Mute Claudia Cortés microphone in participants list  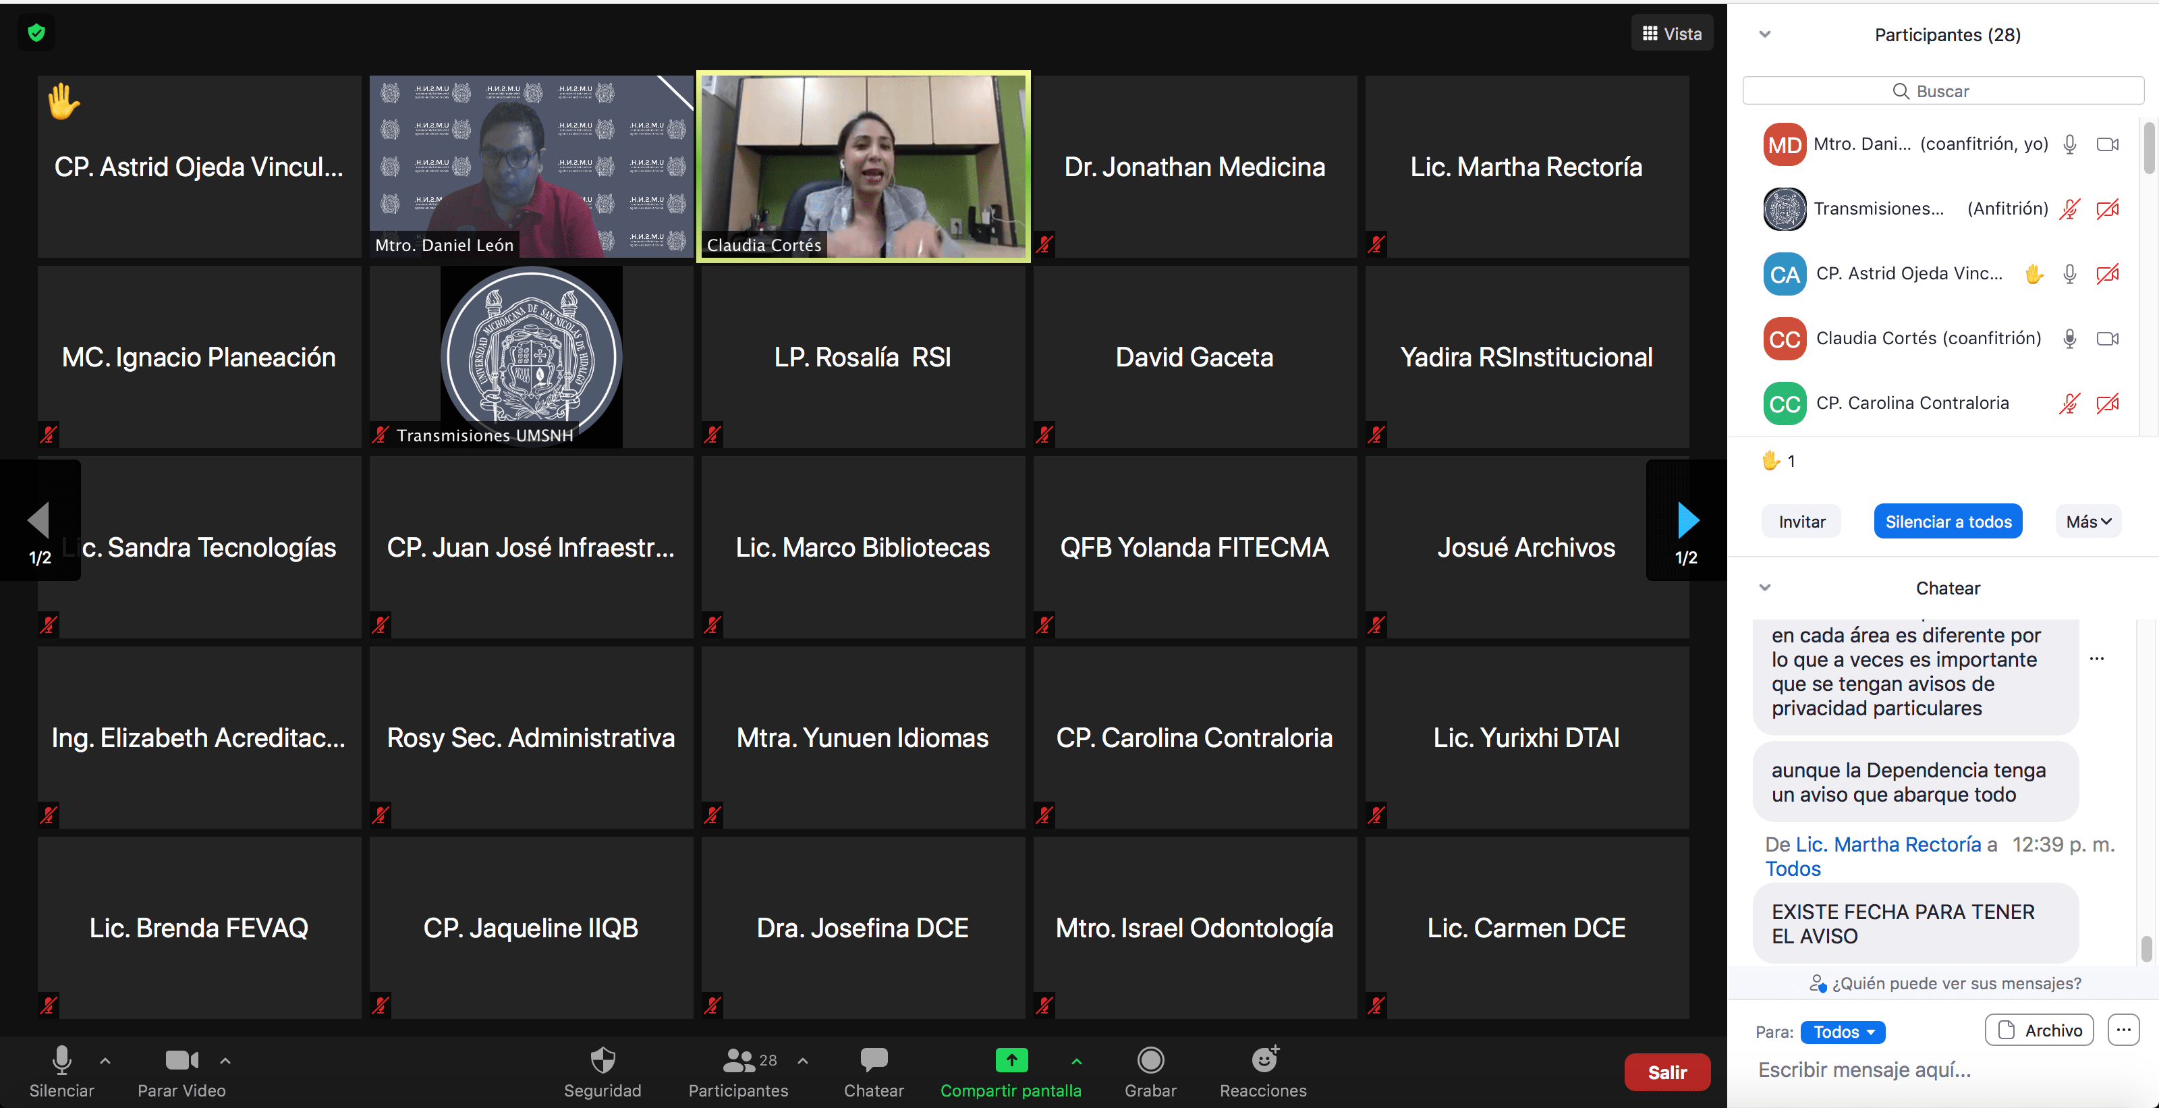click(x=2069, y=339)
